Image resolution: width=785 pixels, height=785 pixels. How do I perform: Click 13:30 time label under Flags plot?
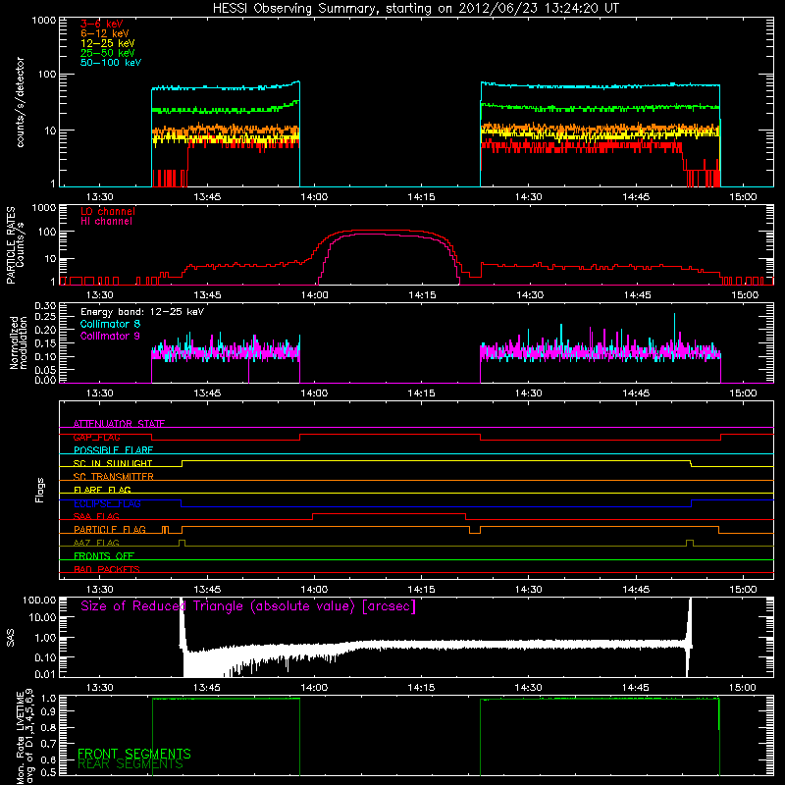(x=100, y=590)
